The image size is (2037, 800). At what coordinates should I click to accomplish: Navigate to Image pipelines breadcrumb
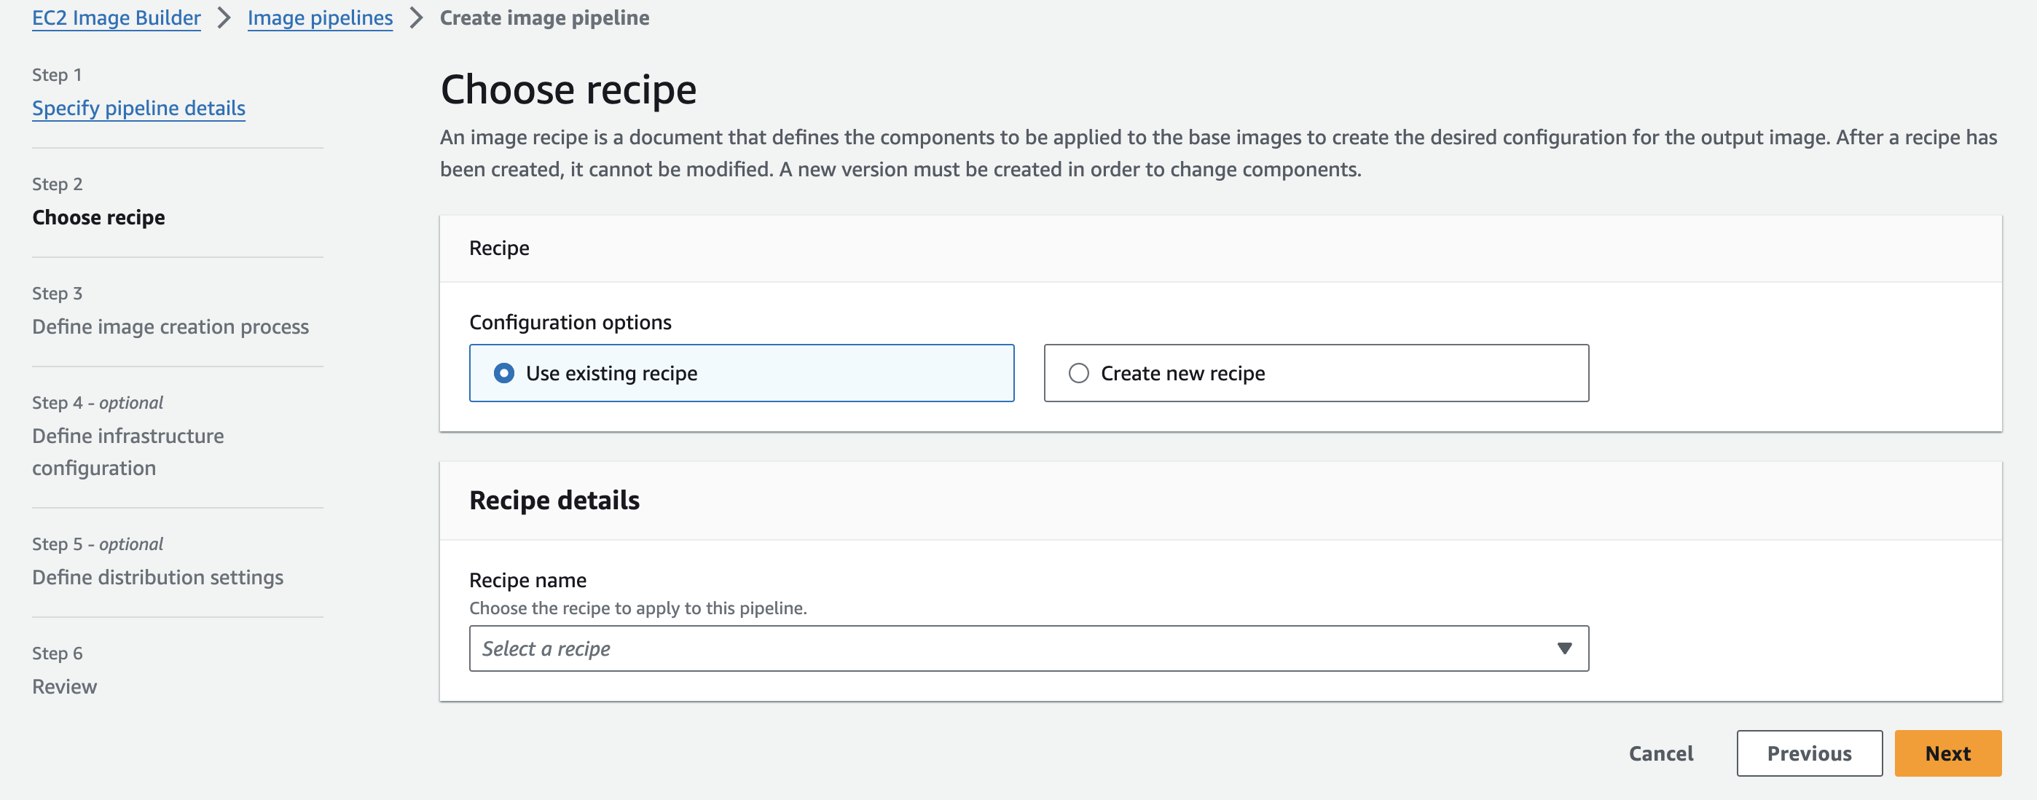click(320, 17)
